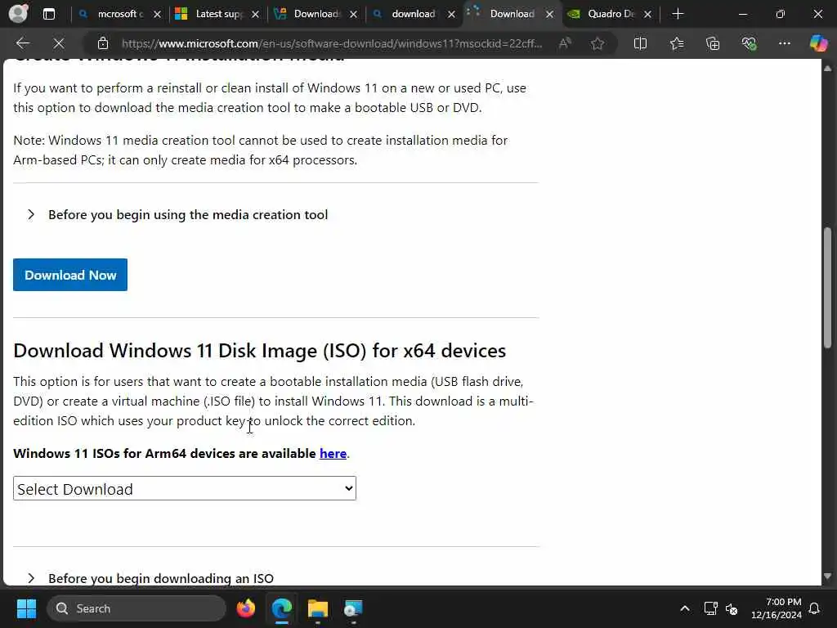Activate Read aloud icon in address bar

pos(565,43)
